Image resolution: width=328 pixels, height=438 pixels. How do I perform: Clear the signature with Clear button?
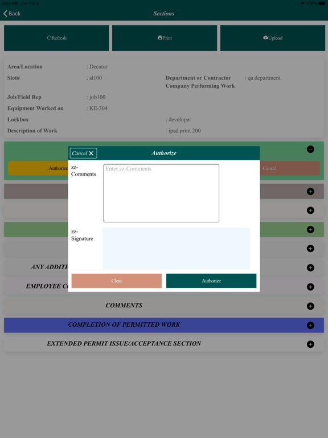point(117,281)
